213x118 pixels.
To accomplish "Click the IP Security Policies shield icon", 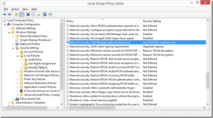I will (21, 91).
